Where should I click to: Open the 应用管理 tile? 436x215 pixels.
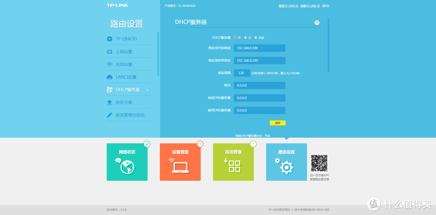click(x=233, y=162)
